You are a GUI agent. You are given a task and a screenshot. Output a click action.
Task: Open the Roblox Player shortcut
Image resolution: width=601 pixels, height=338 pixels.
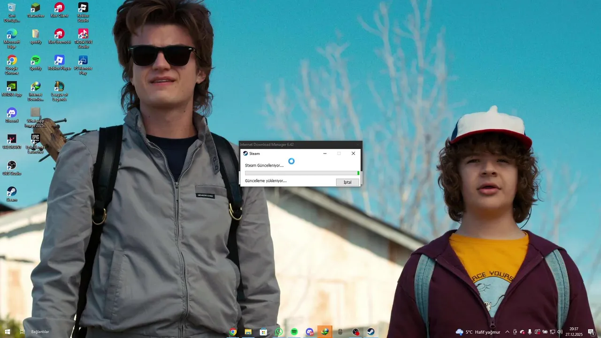[59, 63]
